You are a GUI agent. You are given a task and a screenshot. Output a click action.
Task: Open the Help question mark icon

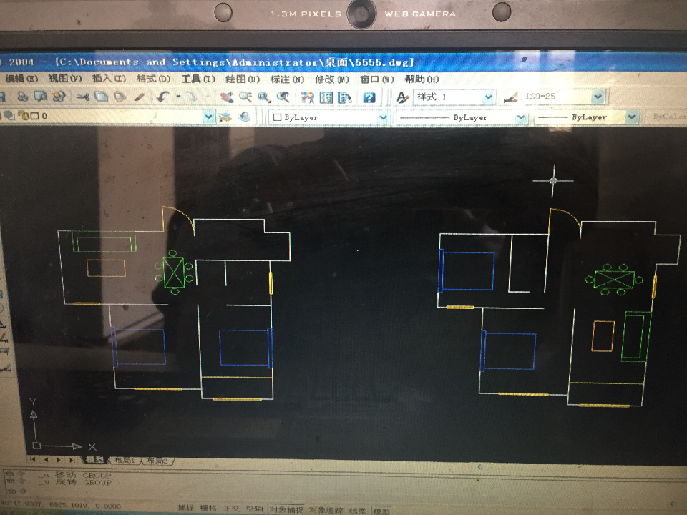(x=369, y=97)
